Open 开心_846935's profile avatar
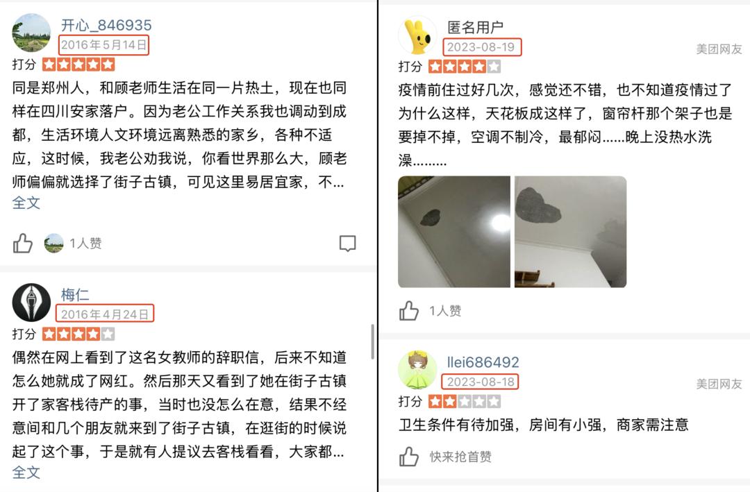 31,33
